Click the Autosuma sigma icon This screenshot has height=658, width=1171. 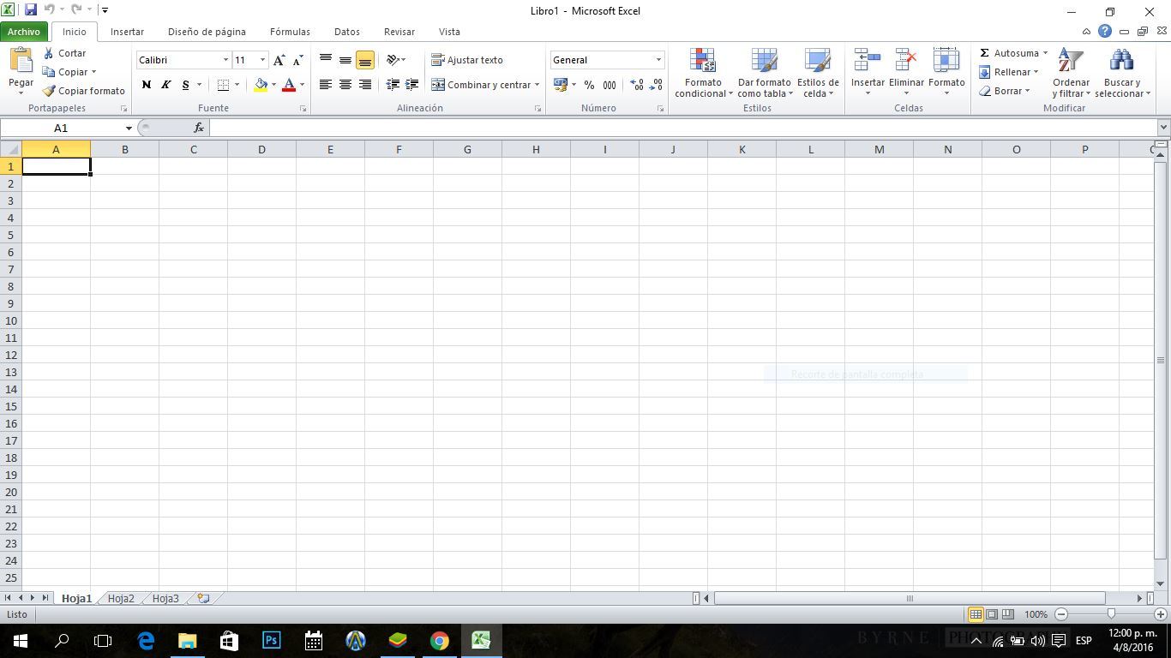[985, 53]
